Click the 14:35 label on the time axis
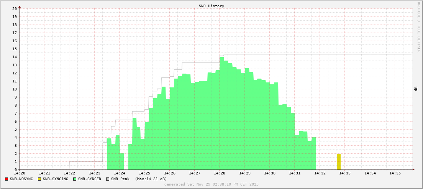The width and height of the screenshot is (423, 189). (x=395, y=173)
